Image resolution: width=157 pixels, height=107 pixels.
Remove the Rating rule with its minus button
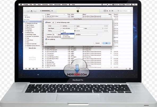coord(105,31)
